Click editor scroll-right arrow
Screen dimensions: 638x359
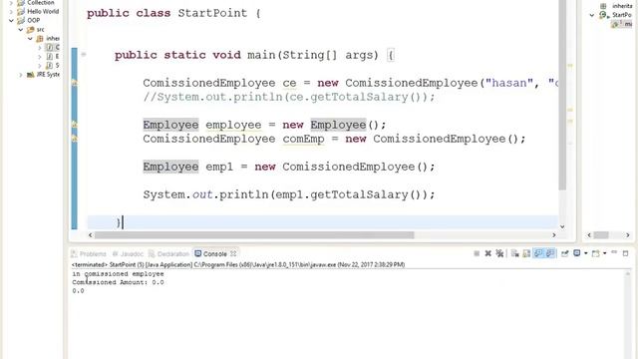554,235
